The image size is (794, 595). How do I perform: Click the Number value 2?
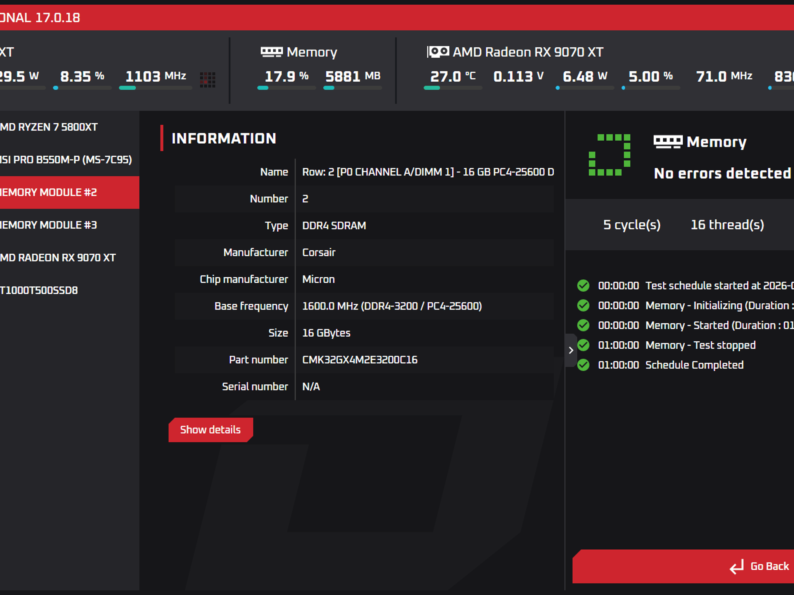305,199
